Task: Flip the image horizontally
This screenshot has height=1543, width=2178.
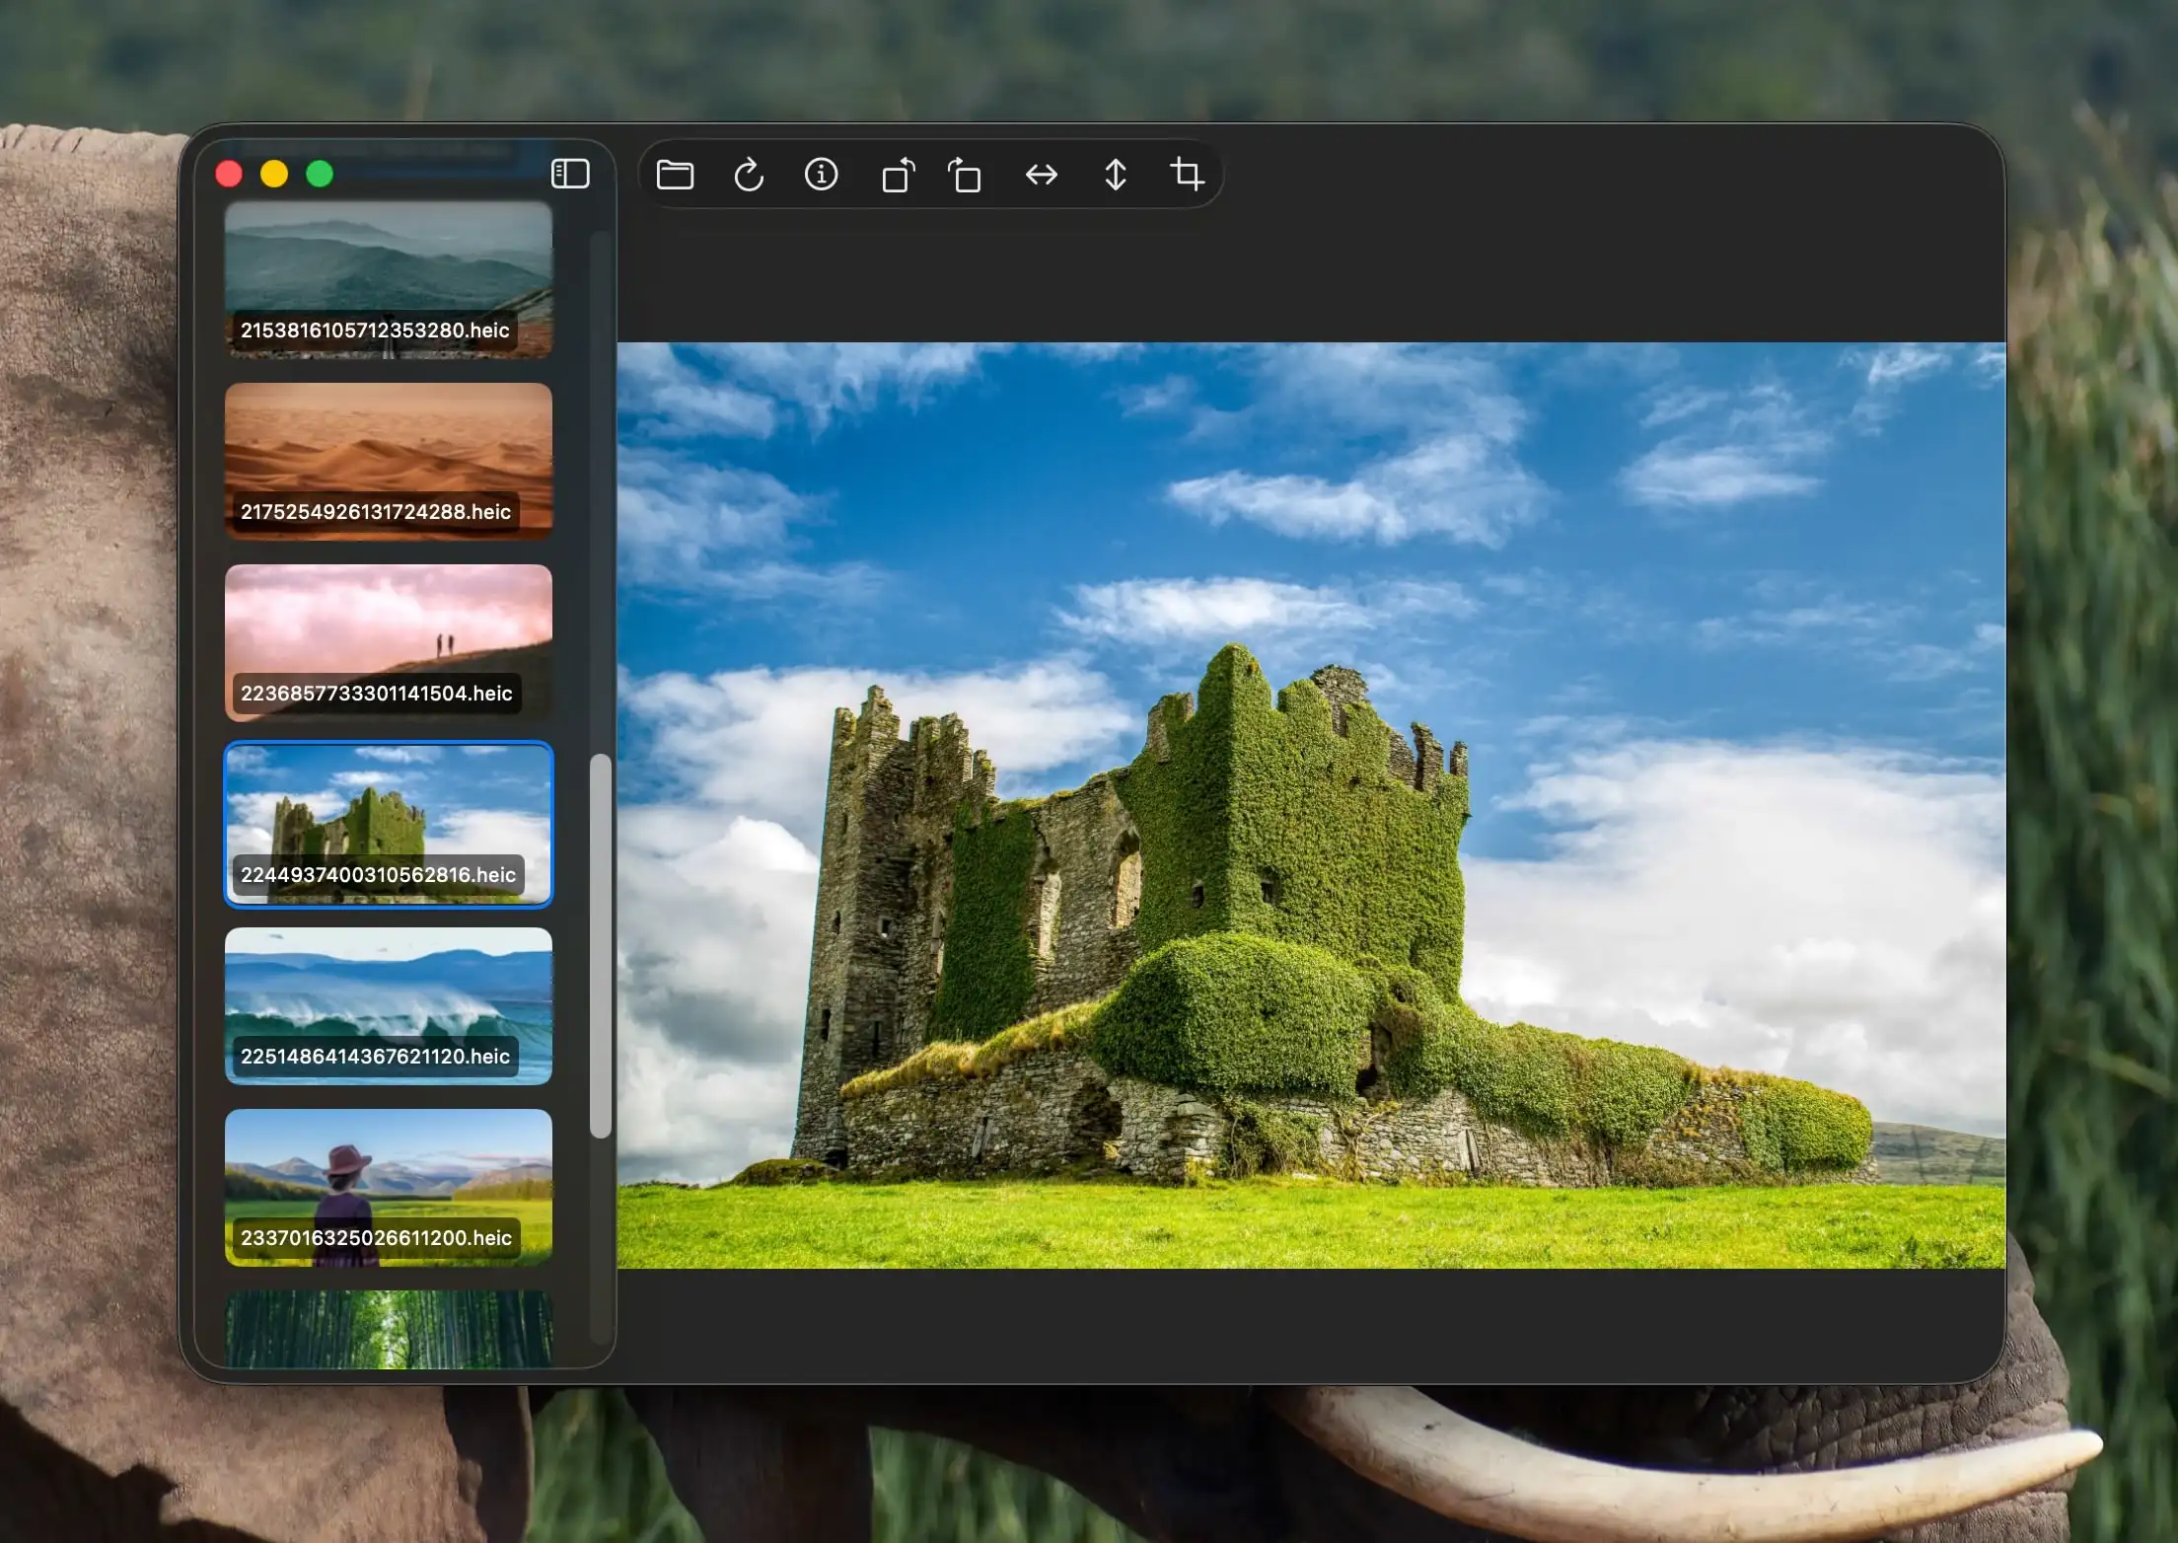Action: click(x=1041, y=175)
